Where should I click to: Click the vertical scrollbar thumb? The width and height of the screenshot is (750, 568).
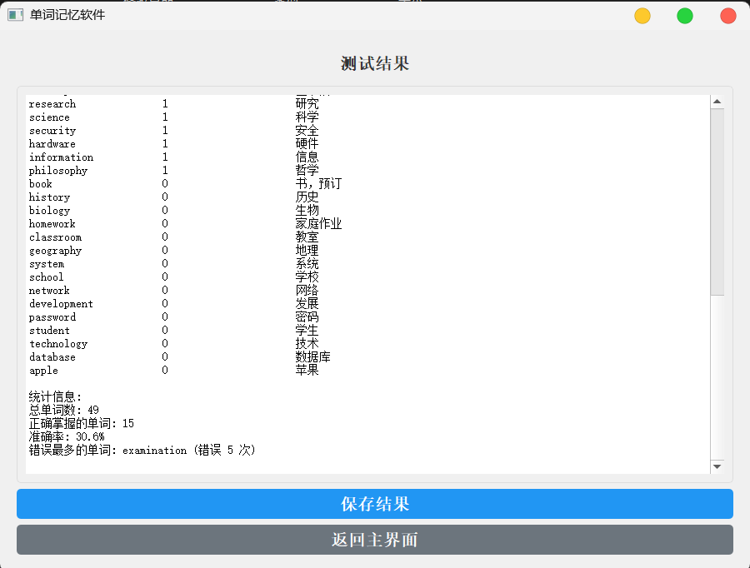click(x=717, y=202)
